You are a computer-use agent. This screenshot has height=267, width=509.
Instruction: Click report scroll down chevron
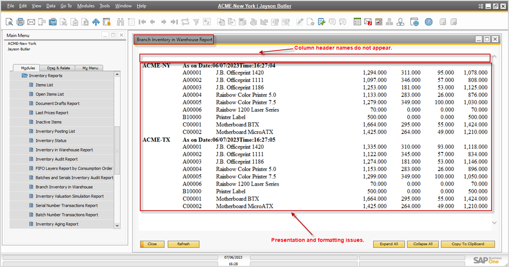pos(494,223)
